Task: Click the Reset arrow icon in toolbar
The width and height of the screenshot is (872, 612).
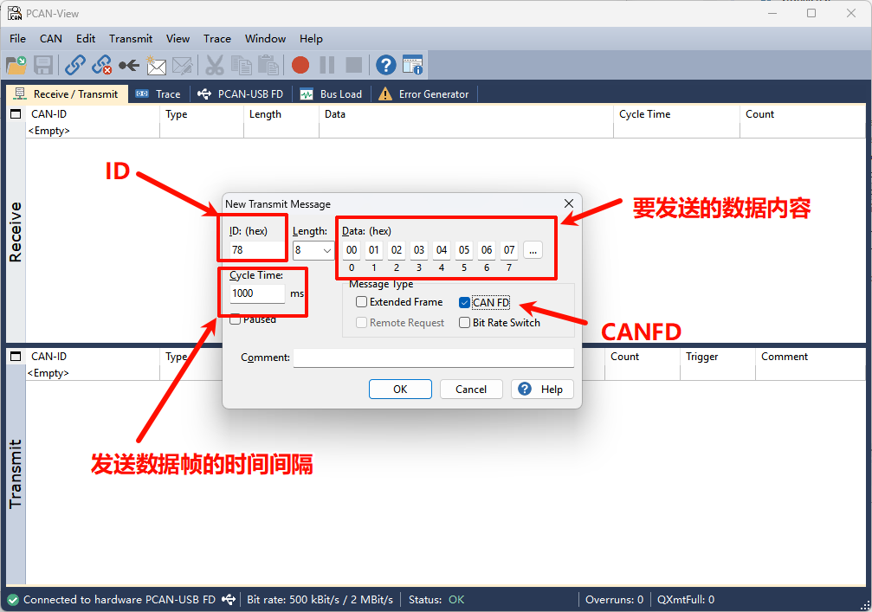Action: click(129, 65)
